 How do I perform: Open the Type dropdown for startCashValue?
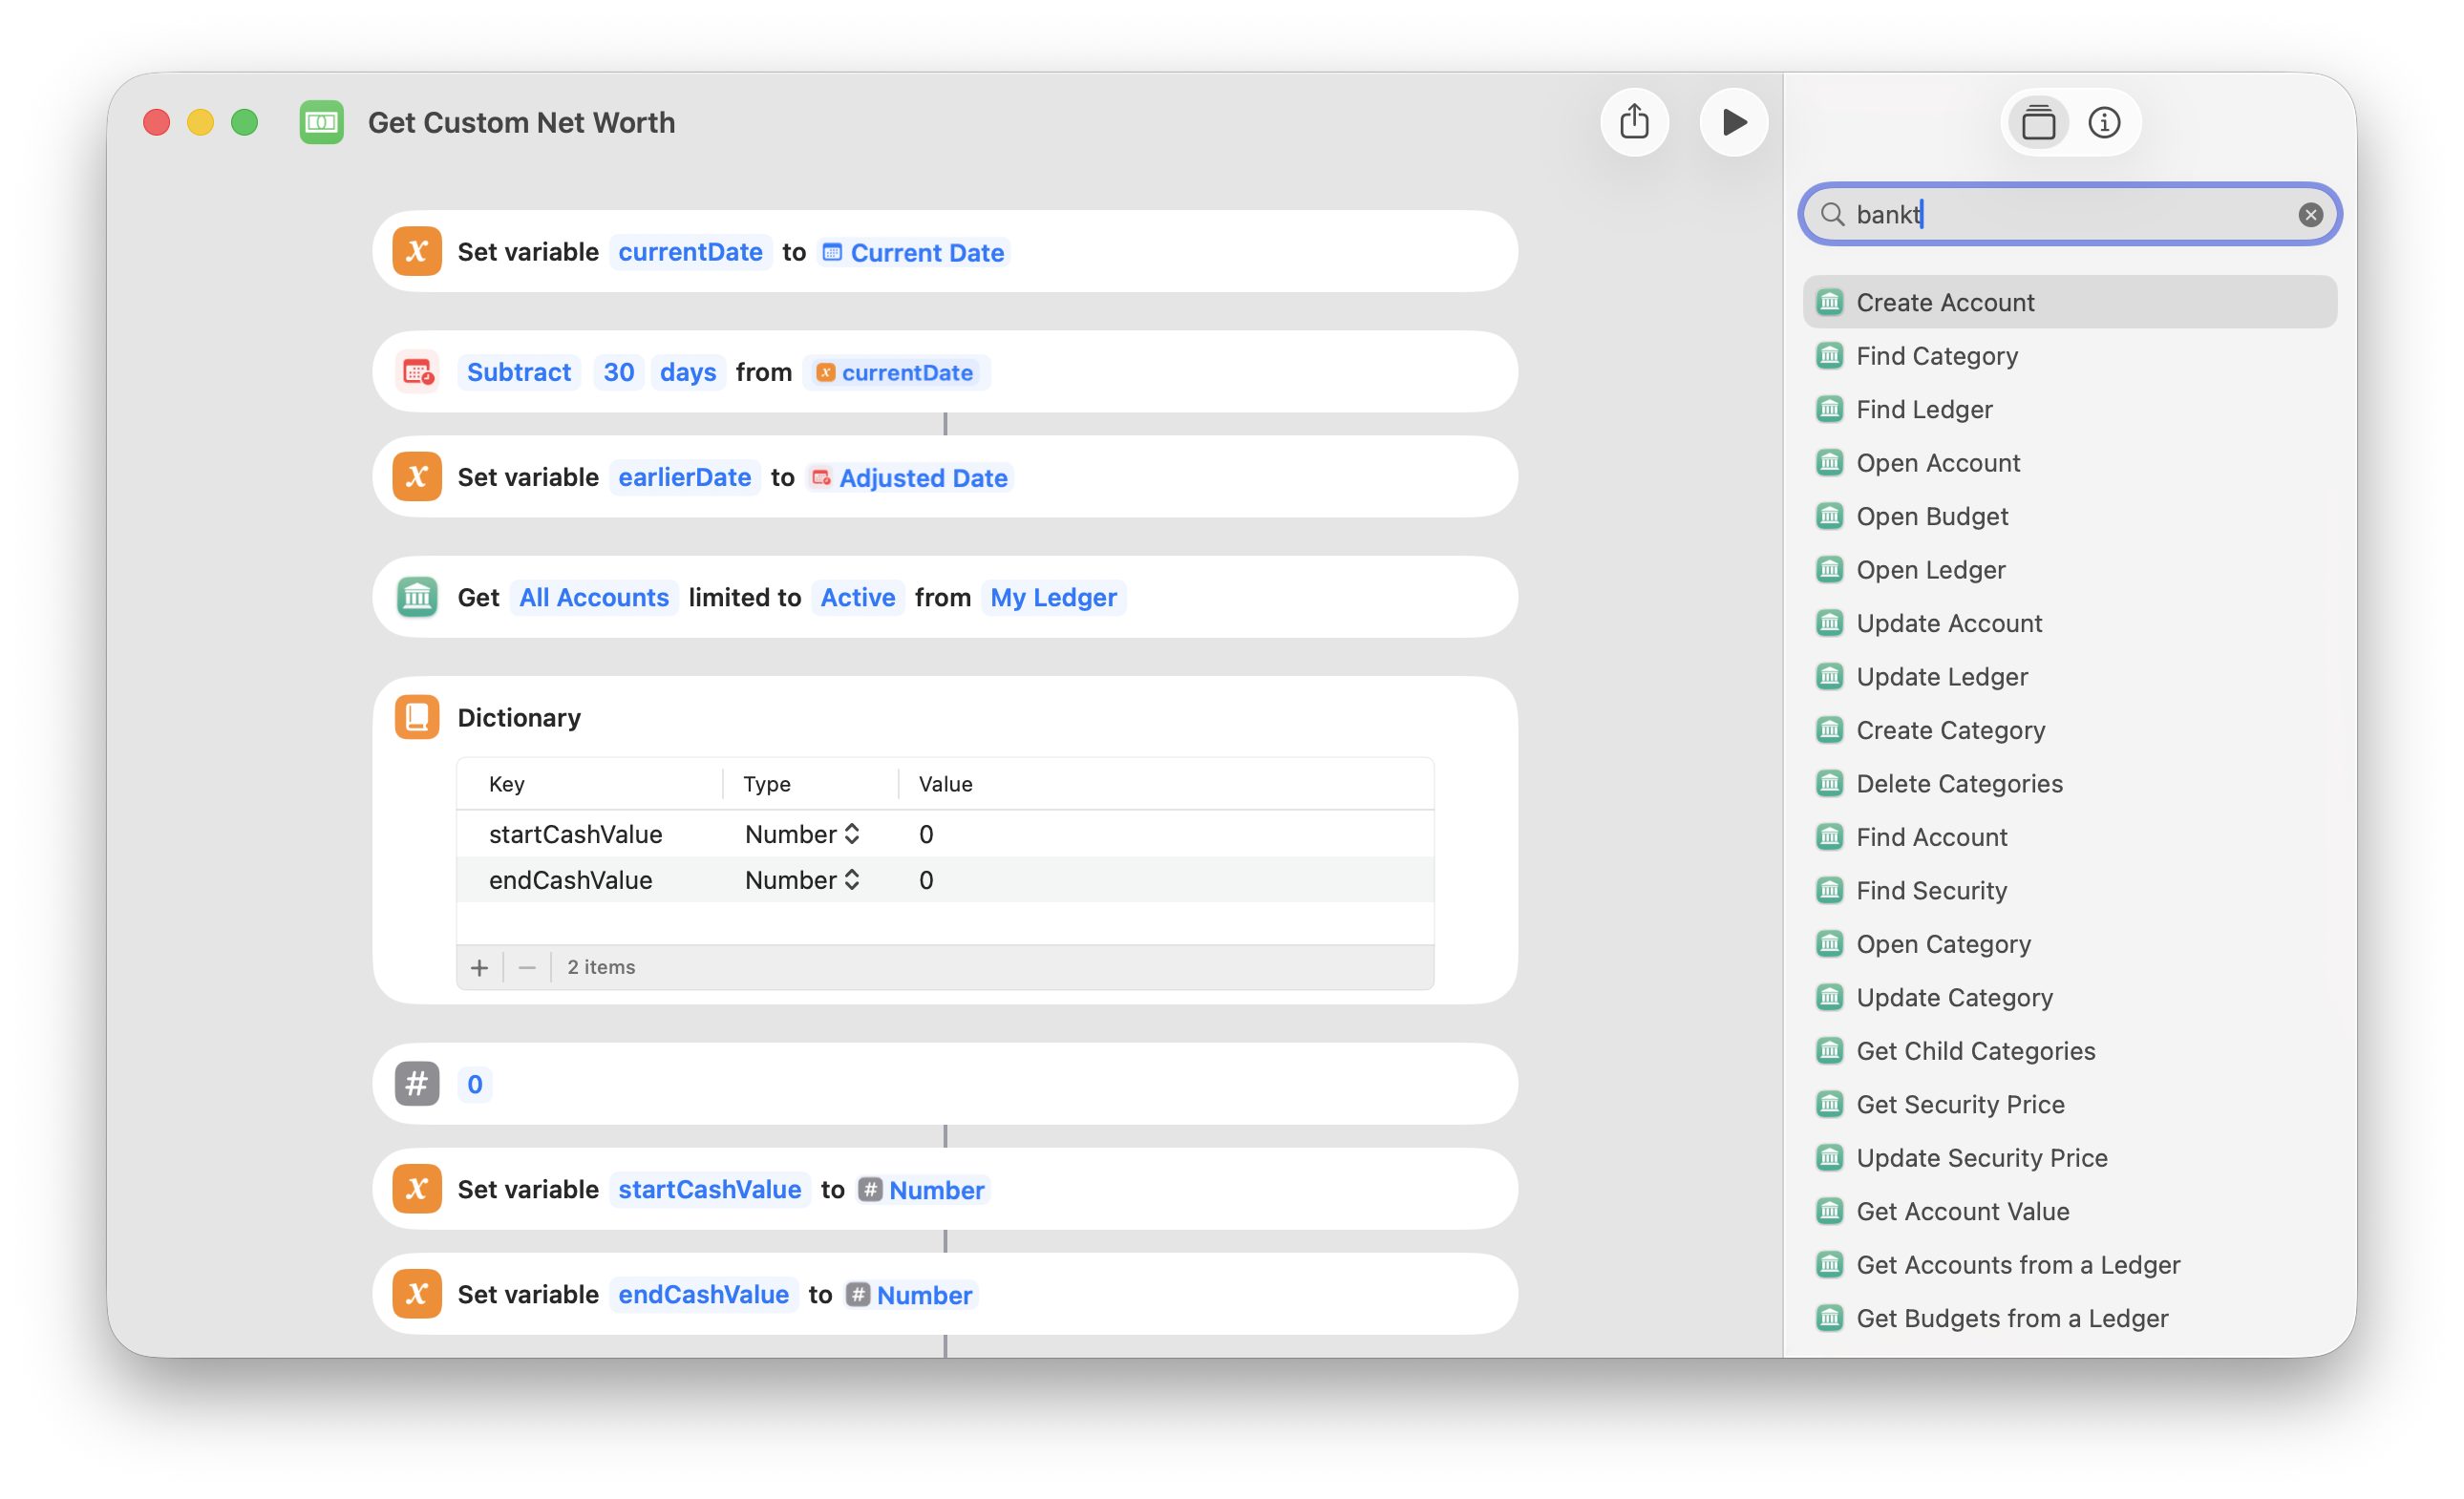click(852, 833)
